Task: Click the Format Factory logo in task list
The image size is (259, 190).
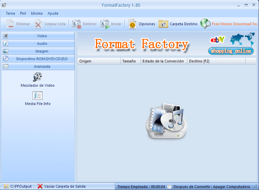Action: [166, 121]
